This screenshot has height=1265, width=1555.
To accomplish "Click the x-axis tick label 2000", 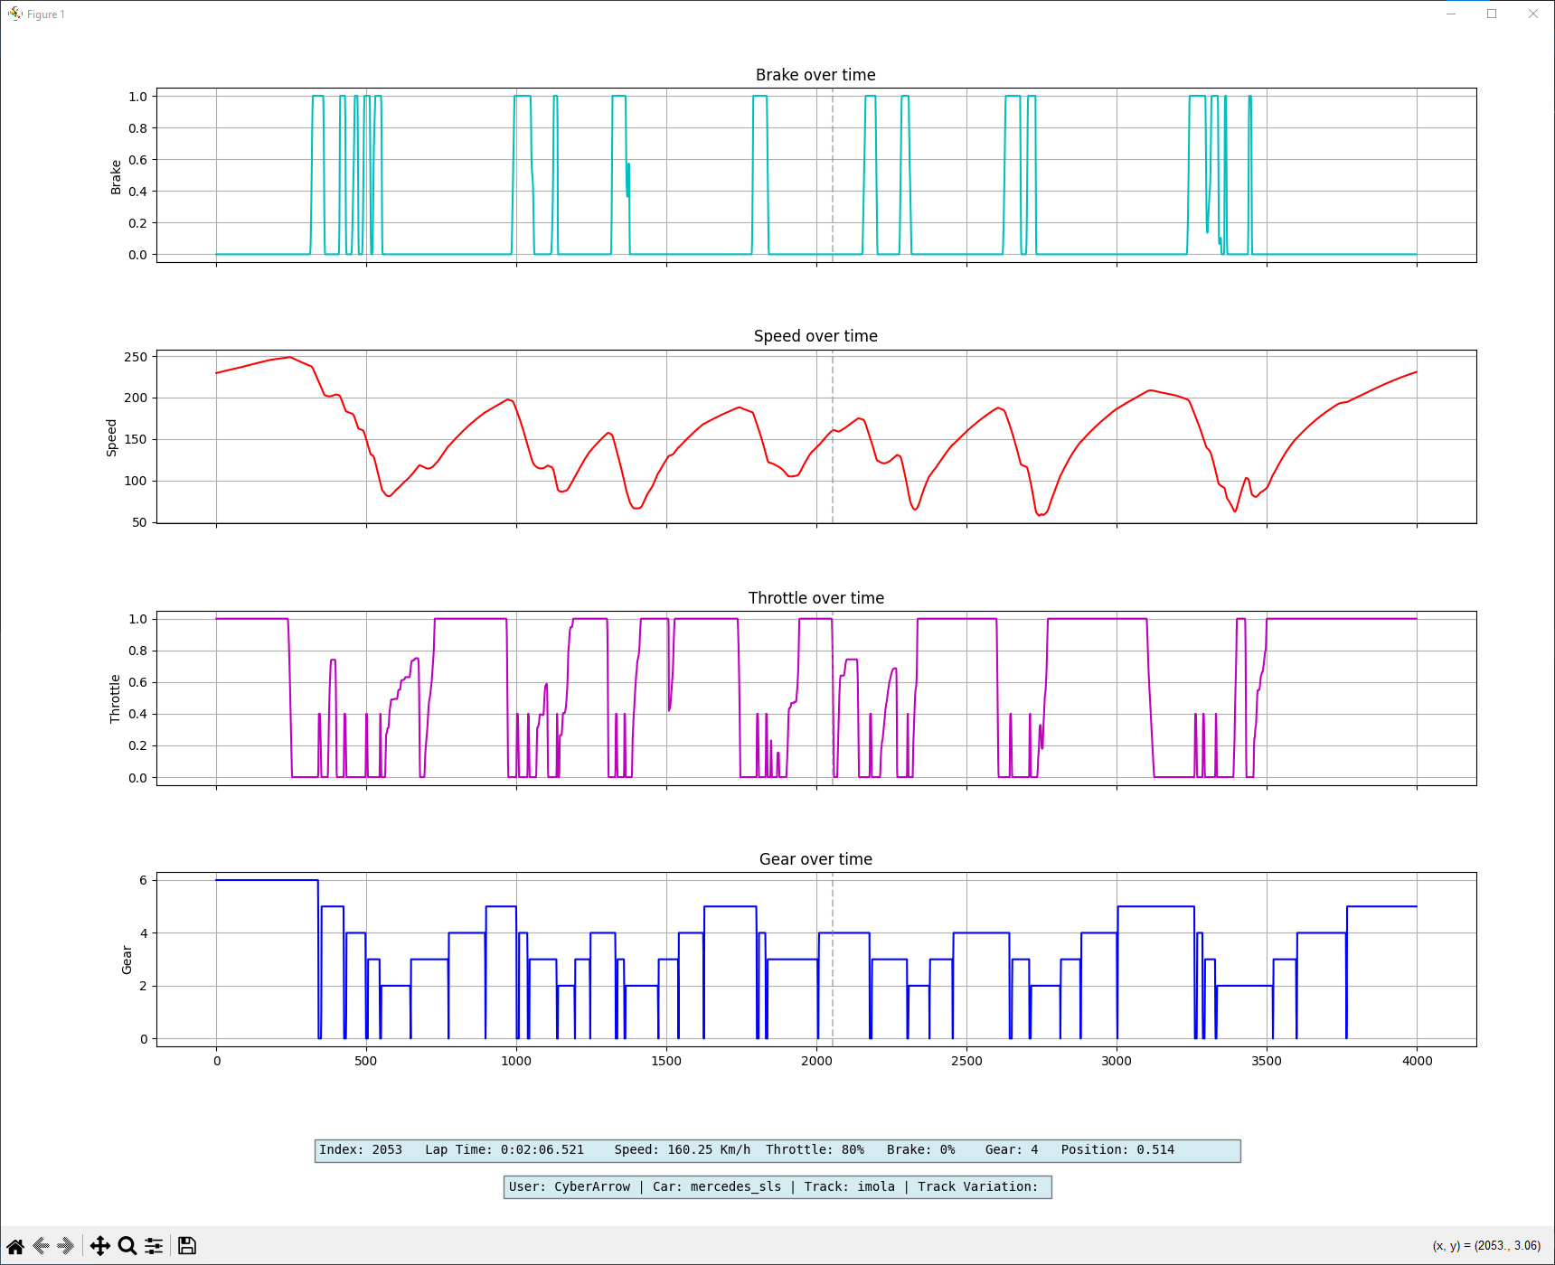I will coord(816,1061).
